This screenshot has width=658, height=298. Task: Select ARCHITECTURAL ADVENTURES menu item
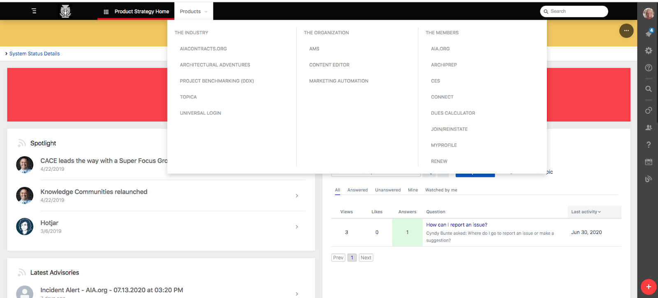215,65
